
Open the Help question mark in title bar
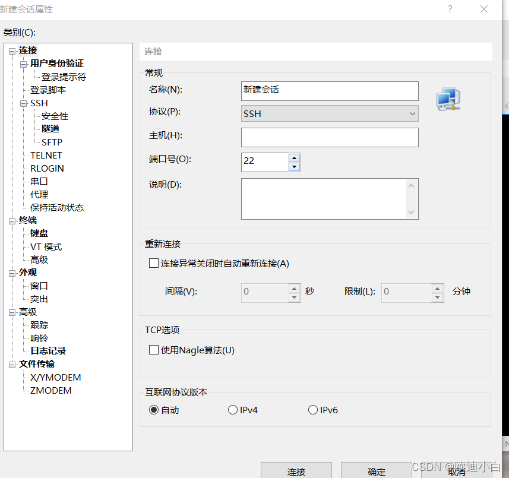(x=450, y=10)
